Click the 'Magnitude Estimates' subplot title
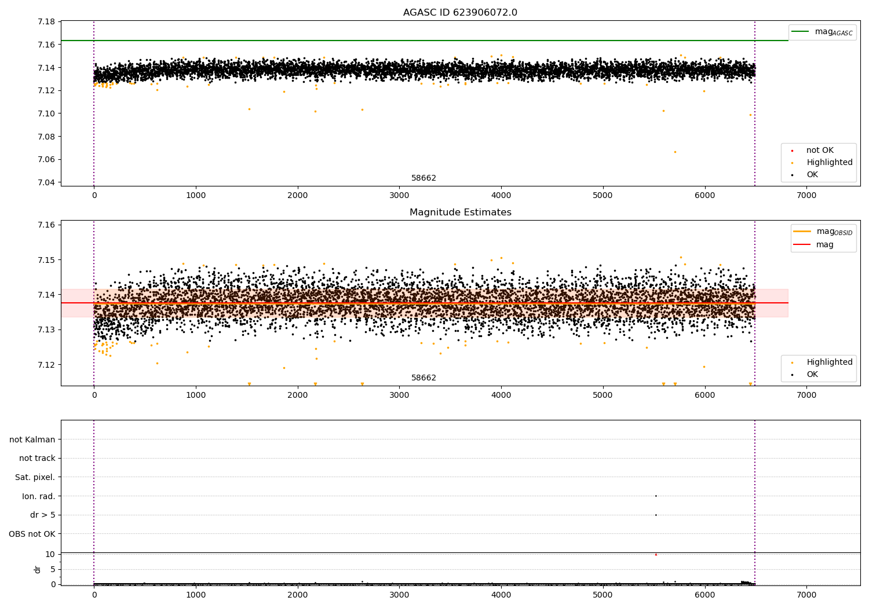The image size is (869, 608). pos(460,213)
